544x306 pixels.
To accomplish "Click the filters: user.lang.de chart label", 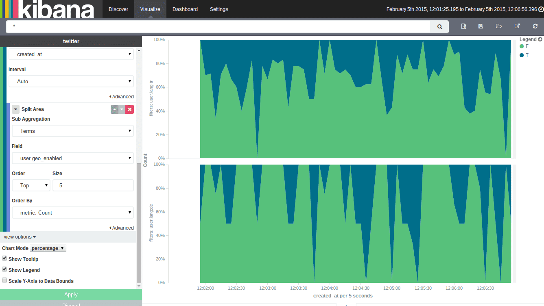I will (151, 223).
